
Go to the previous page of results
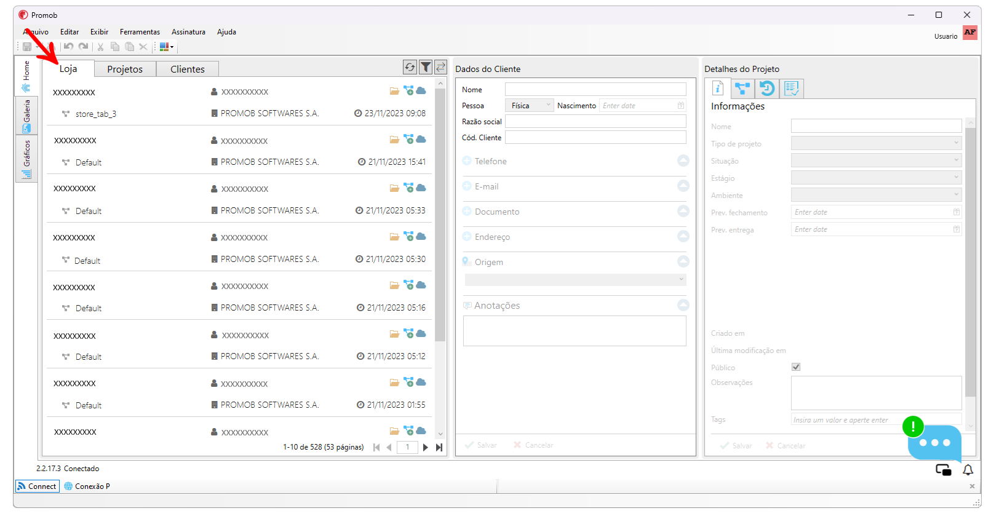[389, 448]
